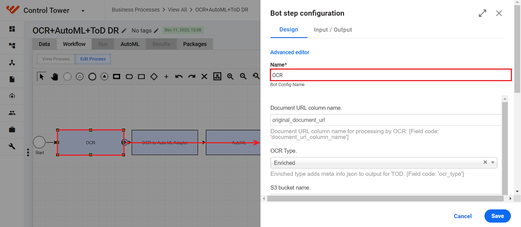
Task: Switch to the Packages tab
Action: pyautogui.click(x=195, y=44)
